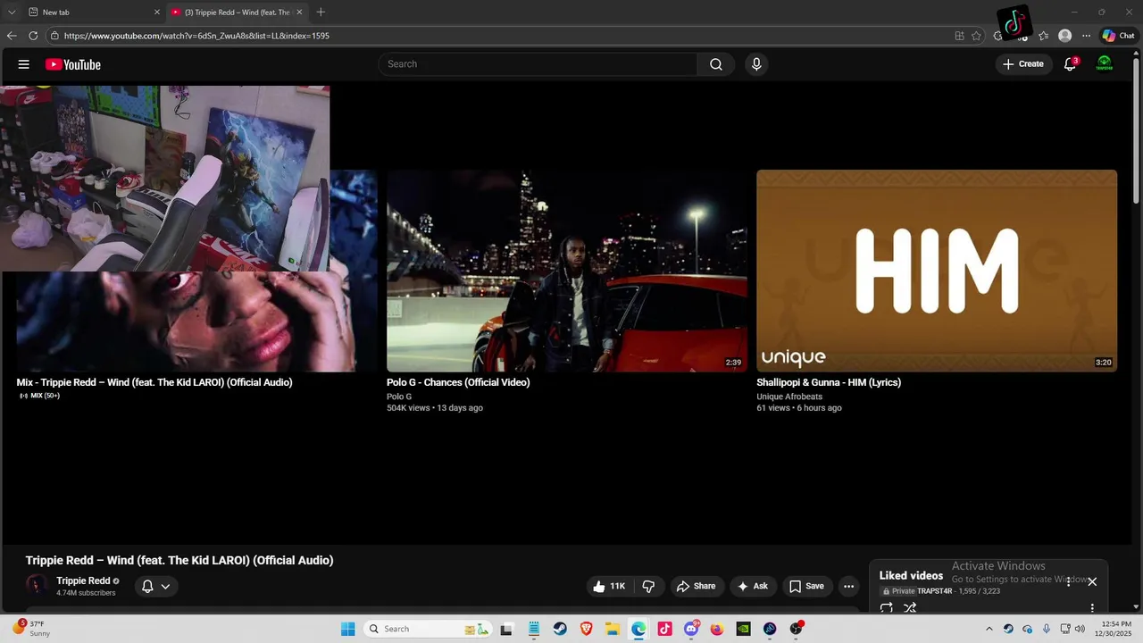Open the tab actions dropdown menu
The image size is (1143, 643).
click(12, 12)
